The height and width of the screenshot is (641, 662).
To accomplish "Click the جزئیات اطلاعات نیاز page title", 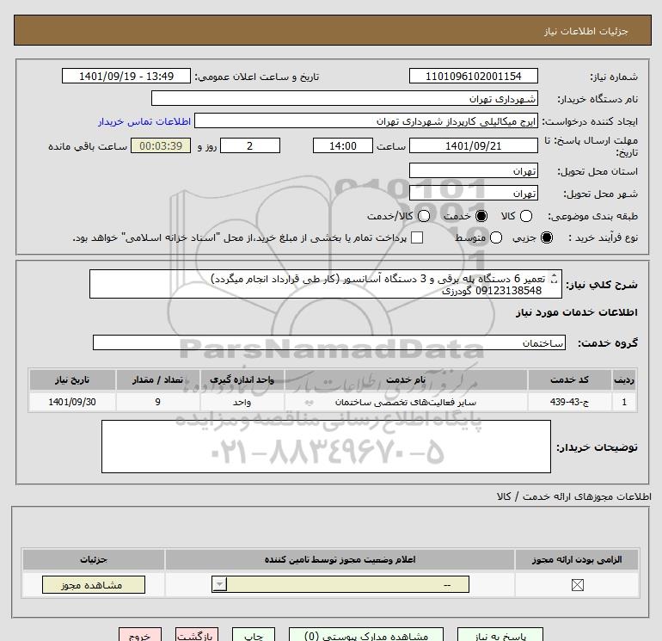I will pyautogui.click(x=585, y=31).
